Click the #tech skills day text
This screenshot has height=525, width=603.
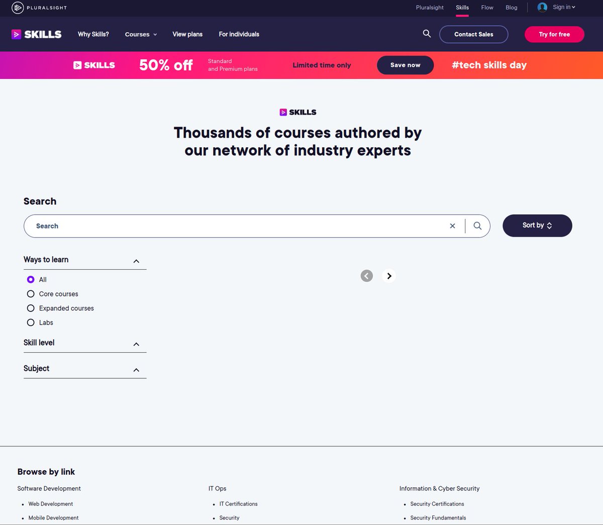[x=489, y=65]
